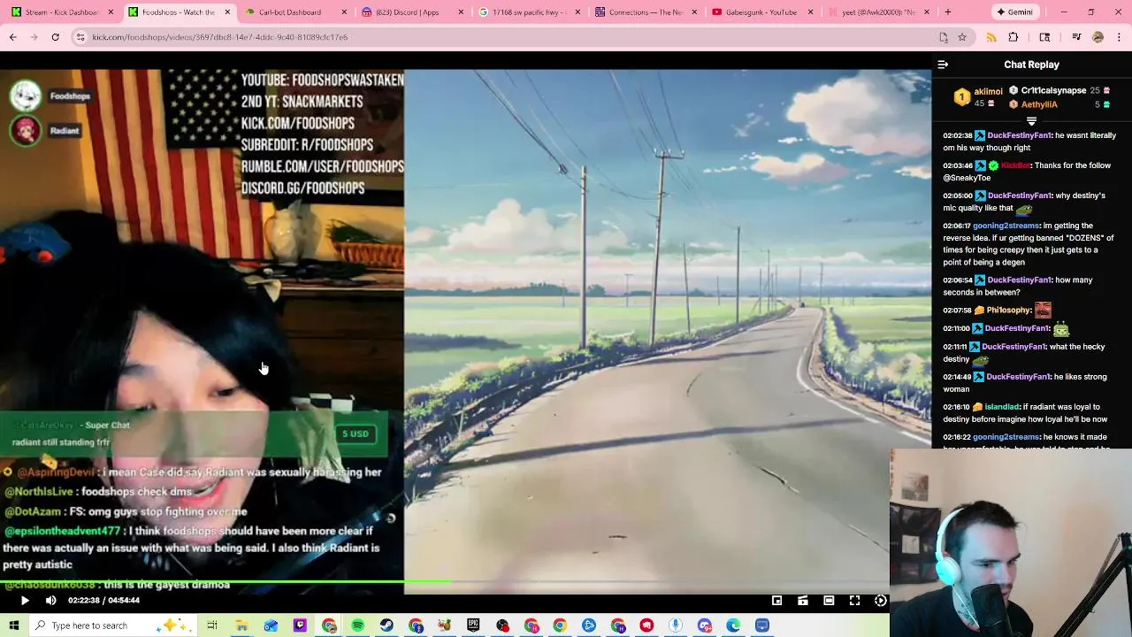Viewport: 1132px width, 637px height.
Task: Click gooning2streams username at 02:06:17
Action: [1006, 226]
